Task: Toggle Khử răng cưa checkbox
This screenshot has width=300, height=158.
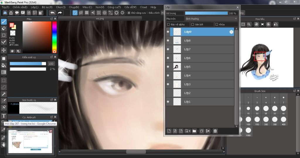Action: point(129,13)
